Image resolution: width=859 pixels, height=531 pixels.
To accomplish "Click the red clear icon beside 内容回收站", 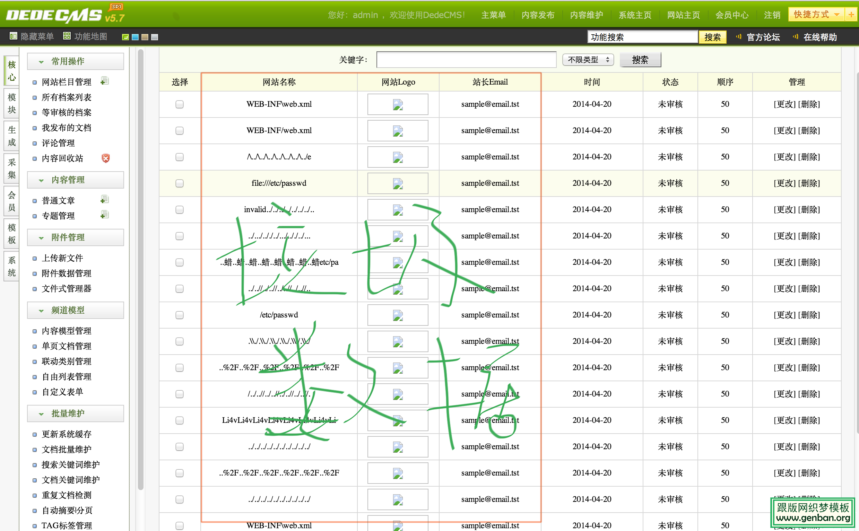I will [105, 158].
